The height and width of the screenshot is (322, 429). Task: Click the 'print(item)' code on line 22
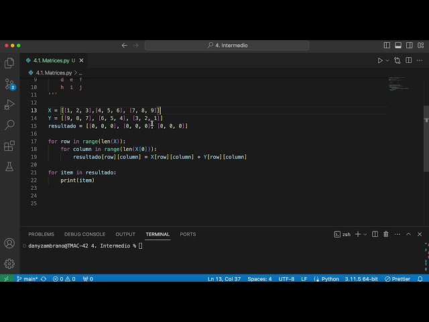(x=78, y=180)
